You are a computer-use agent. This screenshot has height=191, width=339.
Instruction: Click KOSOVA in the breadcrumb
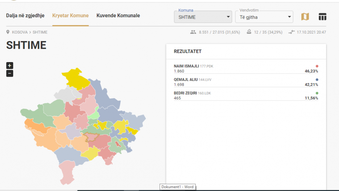tap(20, 32)
